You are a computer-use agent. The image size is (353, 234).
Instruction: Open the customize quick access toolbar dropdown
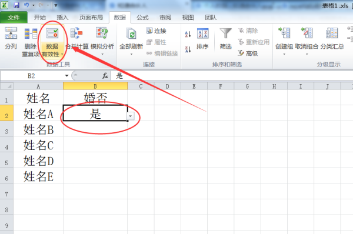pos(56,5)
